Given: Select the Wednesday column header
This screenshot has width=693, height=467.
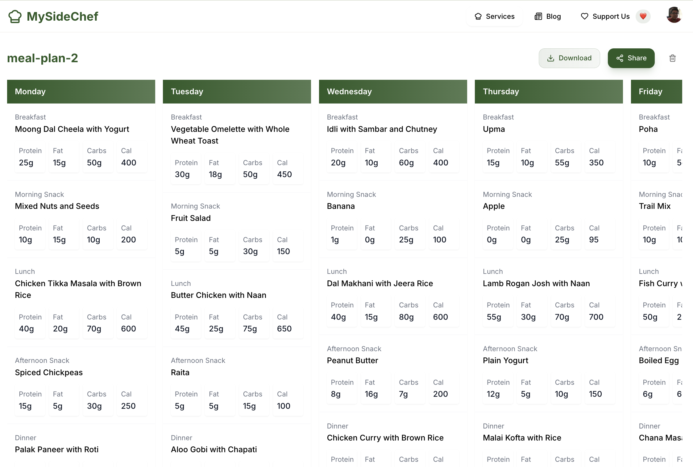Looking at the screenshot, I should [393, 91].
